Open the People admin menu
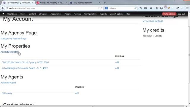This screenshot has width=190, height=107. (67, 14)
